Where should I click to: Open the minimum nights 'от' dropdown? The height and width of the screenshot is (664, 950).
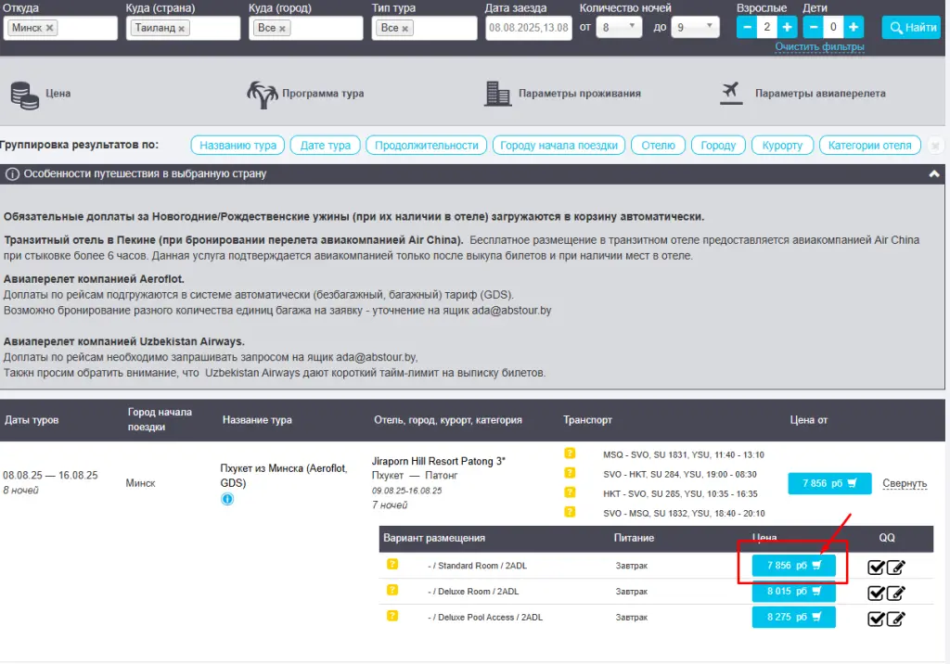pyautogui.click(x=620, y=28)
